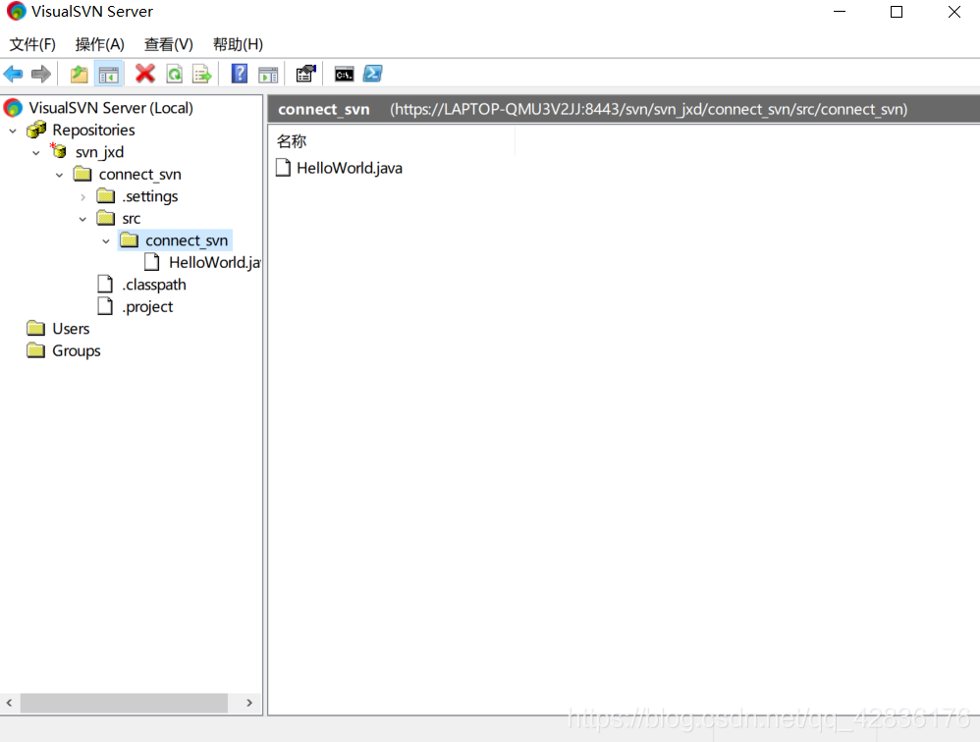The height and width of the screenshot is (742, 980).
Task: Select the svn_jxd repository
Action: (x=99, y=152)
